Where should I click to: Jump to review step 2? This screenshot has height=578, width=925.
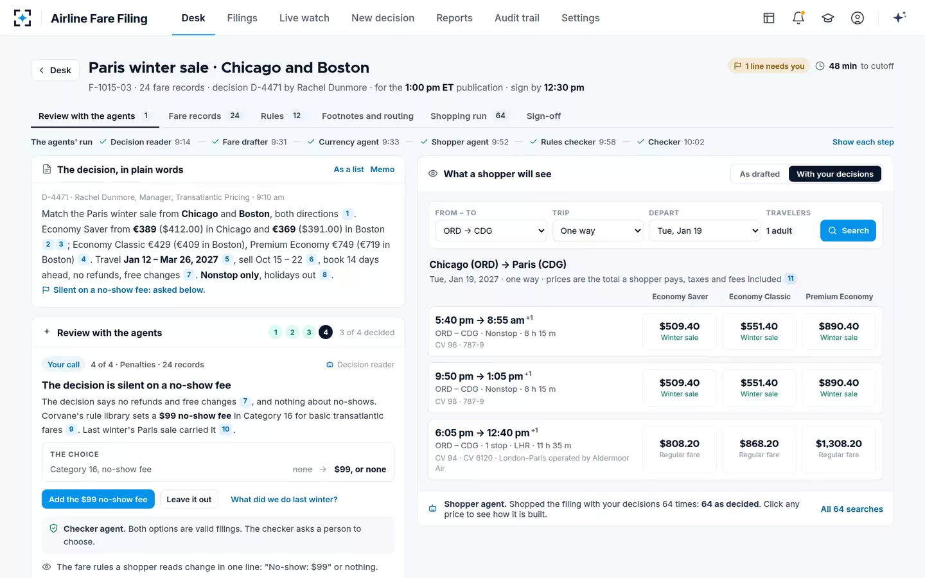pos(292,332)
